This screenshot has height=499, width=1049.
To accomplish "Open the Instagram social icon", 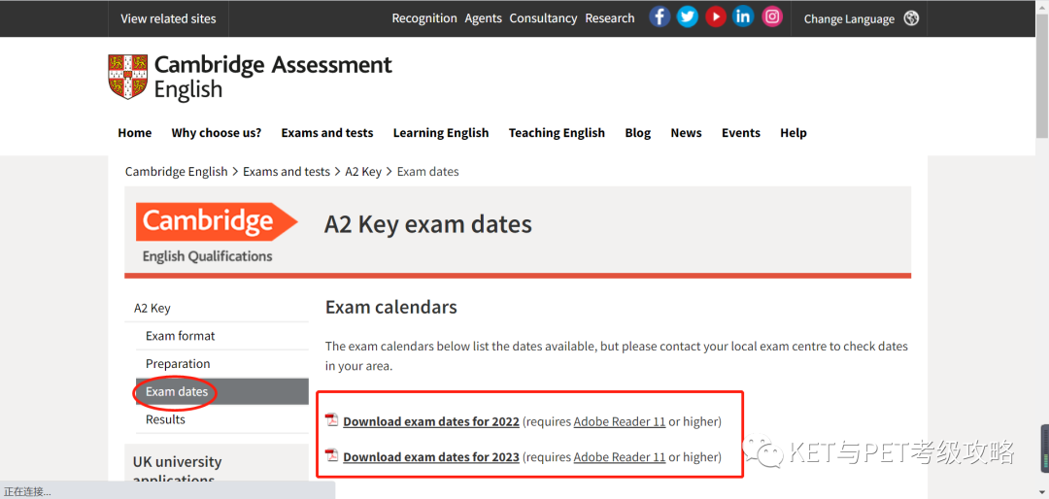I will [x=771, y=17].
